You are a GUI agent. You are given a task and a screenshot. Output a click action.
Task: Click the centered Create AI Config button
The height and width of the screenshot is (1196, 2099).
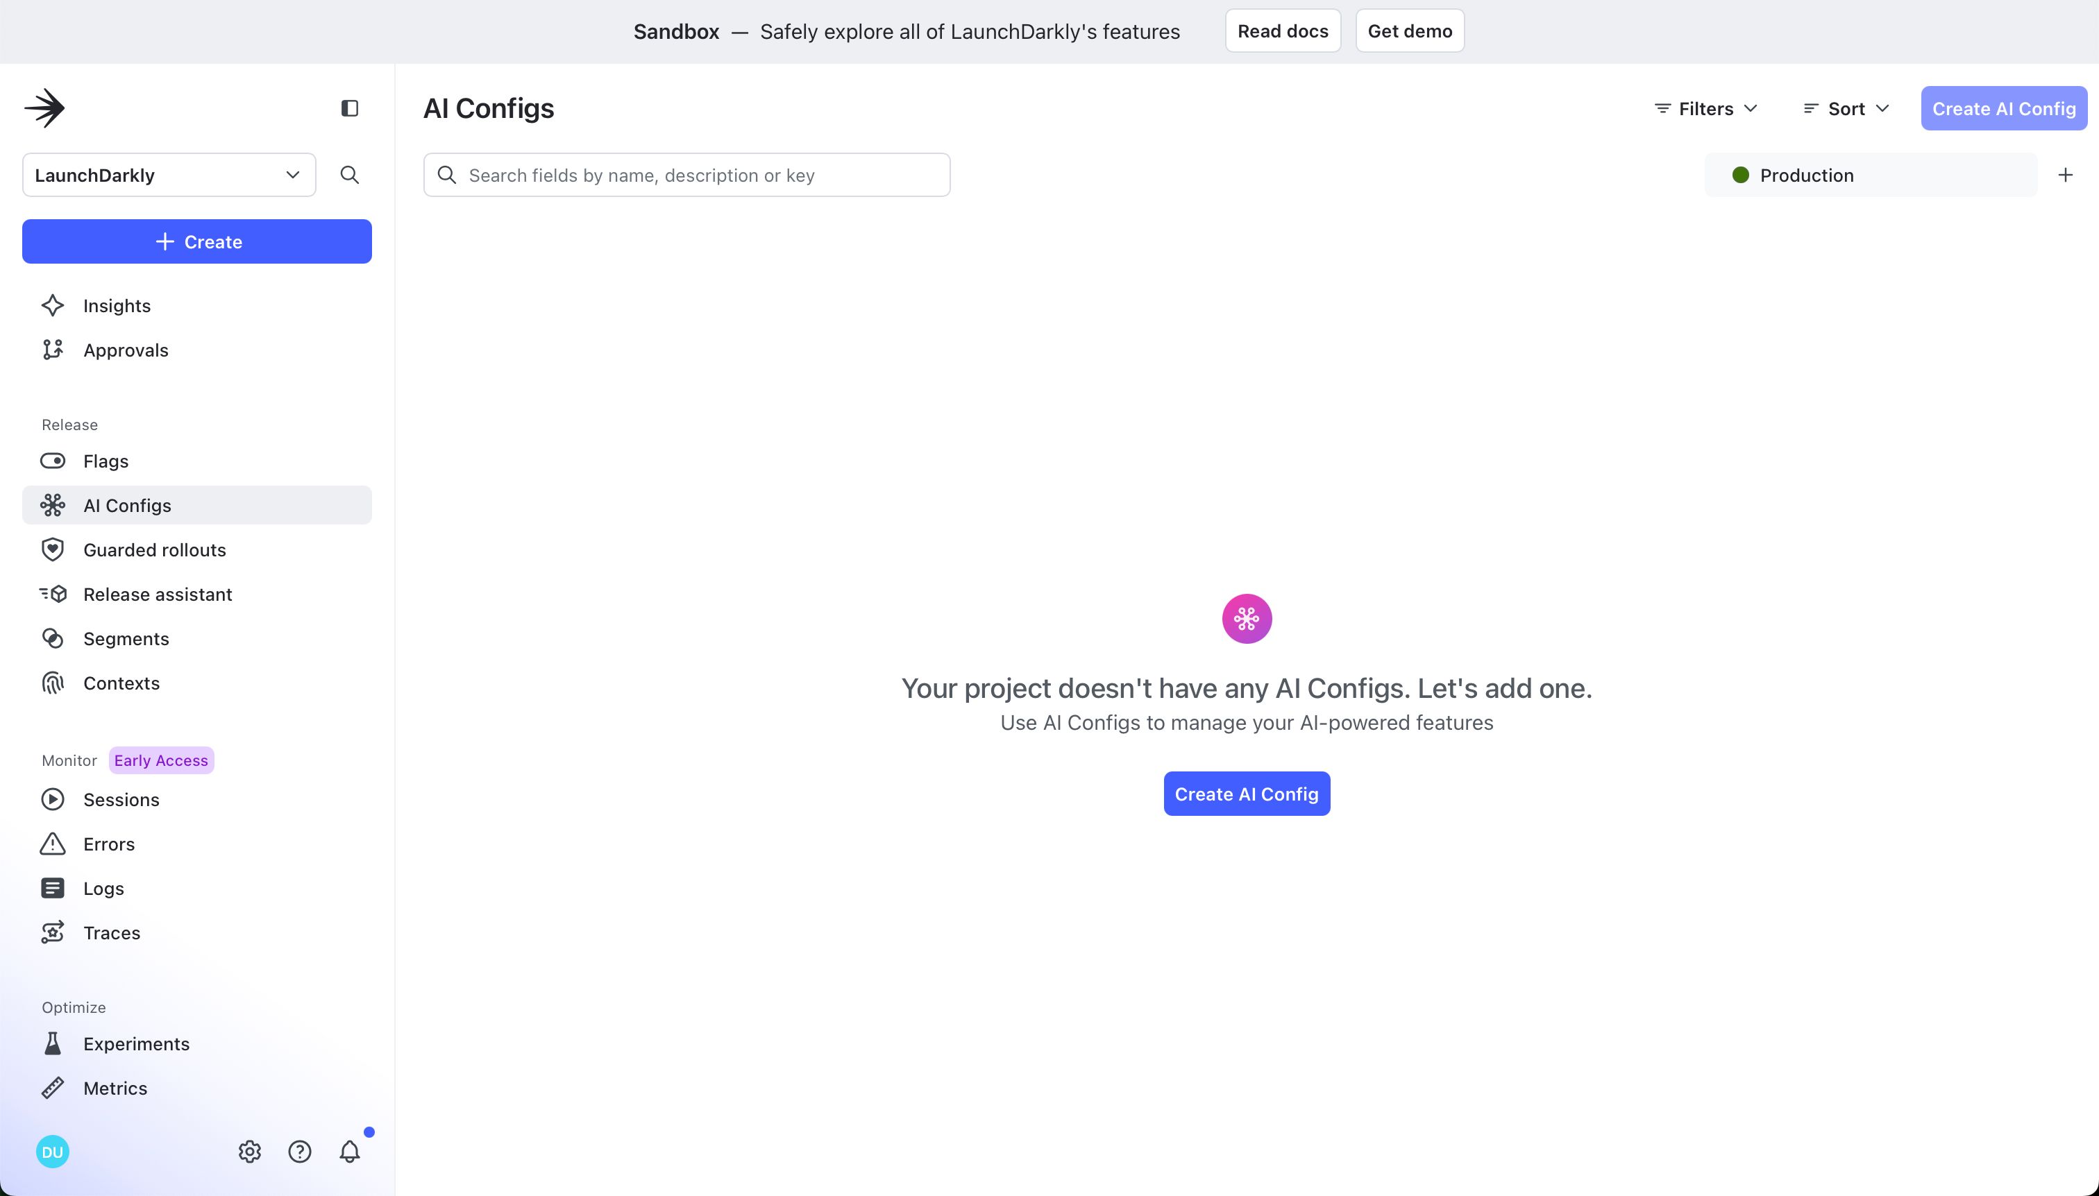click(1247, 794)
